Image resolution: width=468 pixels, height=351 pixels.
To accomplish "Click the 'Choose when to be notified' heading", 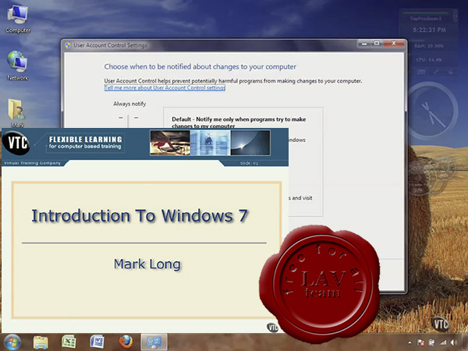I will [x=200, y=67].
